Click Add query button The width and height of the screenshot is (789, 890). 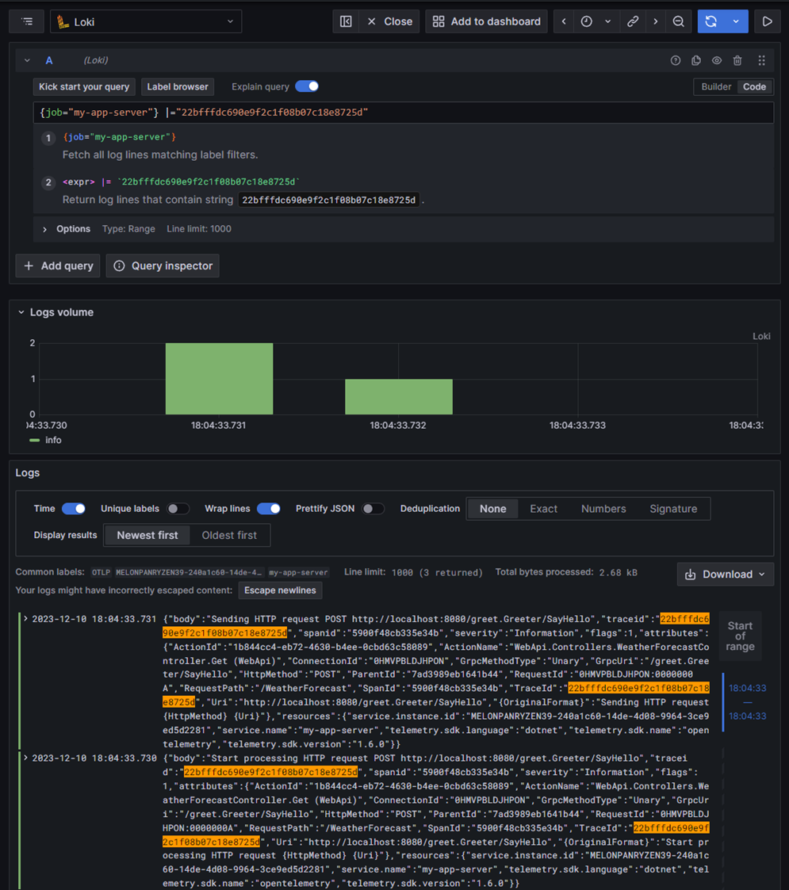click(58, 265)
